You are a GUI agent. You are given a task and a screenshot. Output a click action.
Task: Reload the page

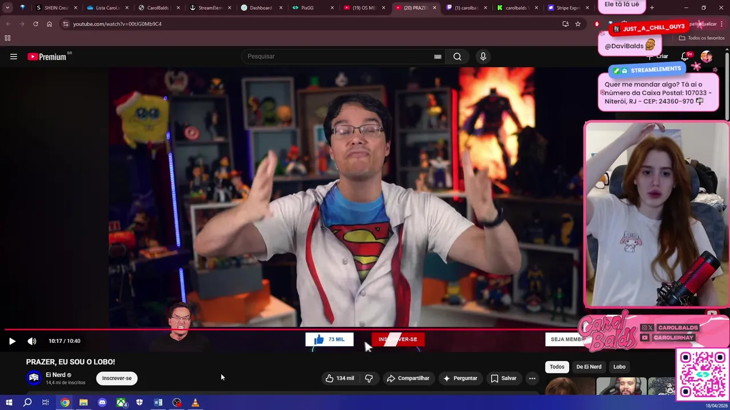click(35, 24)
